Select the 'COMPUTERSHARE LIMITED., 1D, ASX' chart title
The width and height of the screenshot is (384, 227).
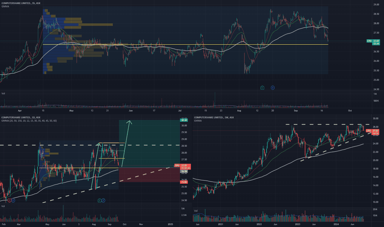pos(21,118)
